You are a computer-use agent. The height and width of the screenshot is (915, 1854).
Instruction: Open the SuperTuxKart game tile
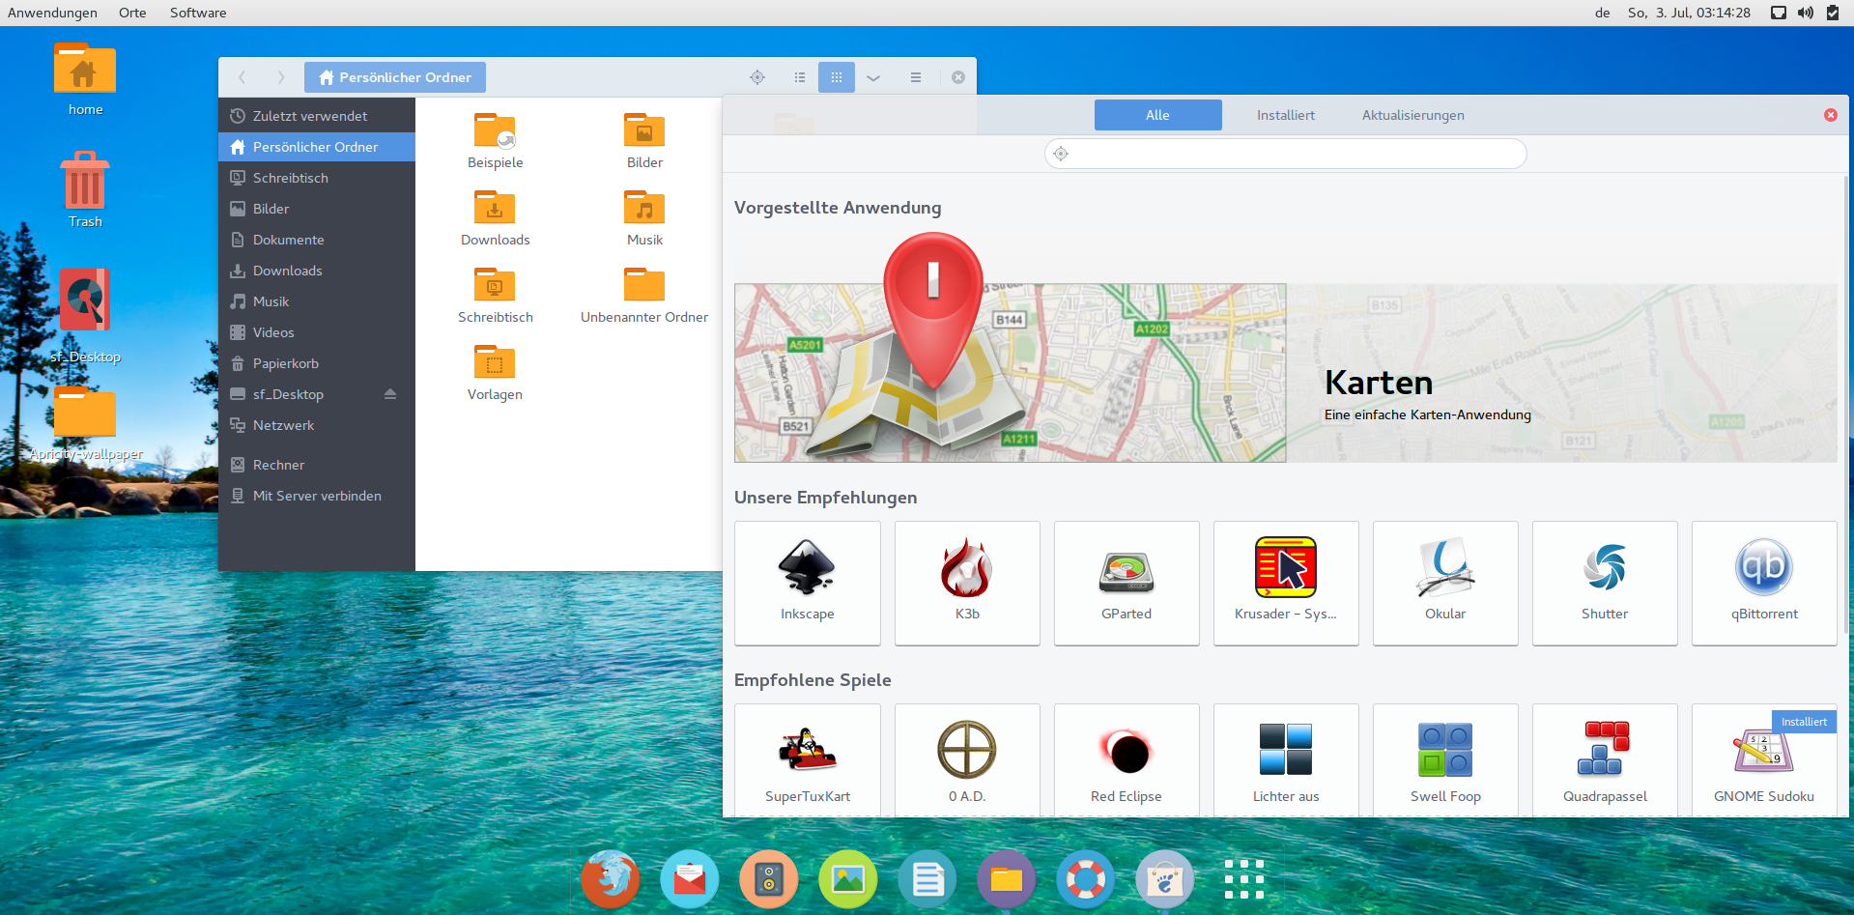tap(808, 760)
